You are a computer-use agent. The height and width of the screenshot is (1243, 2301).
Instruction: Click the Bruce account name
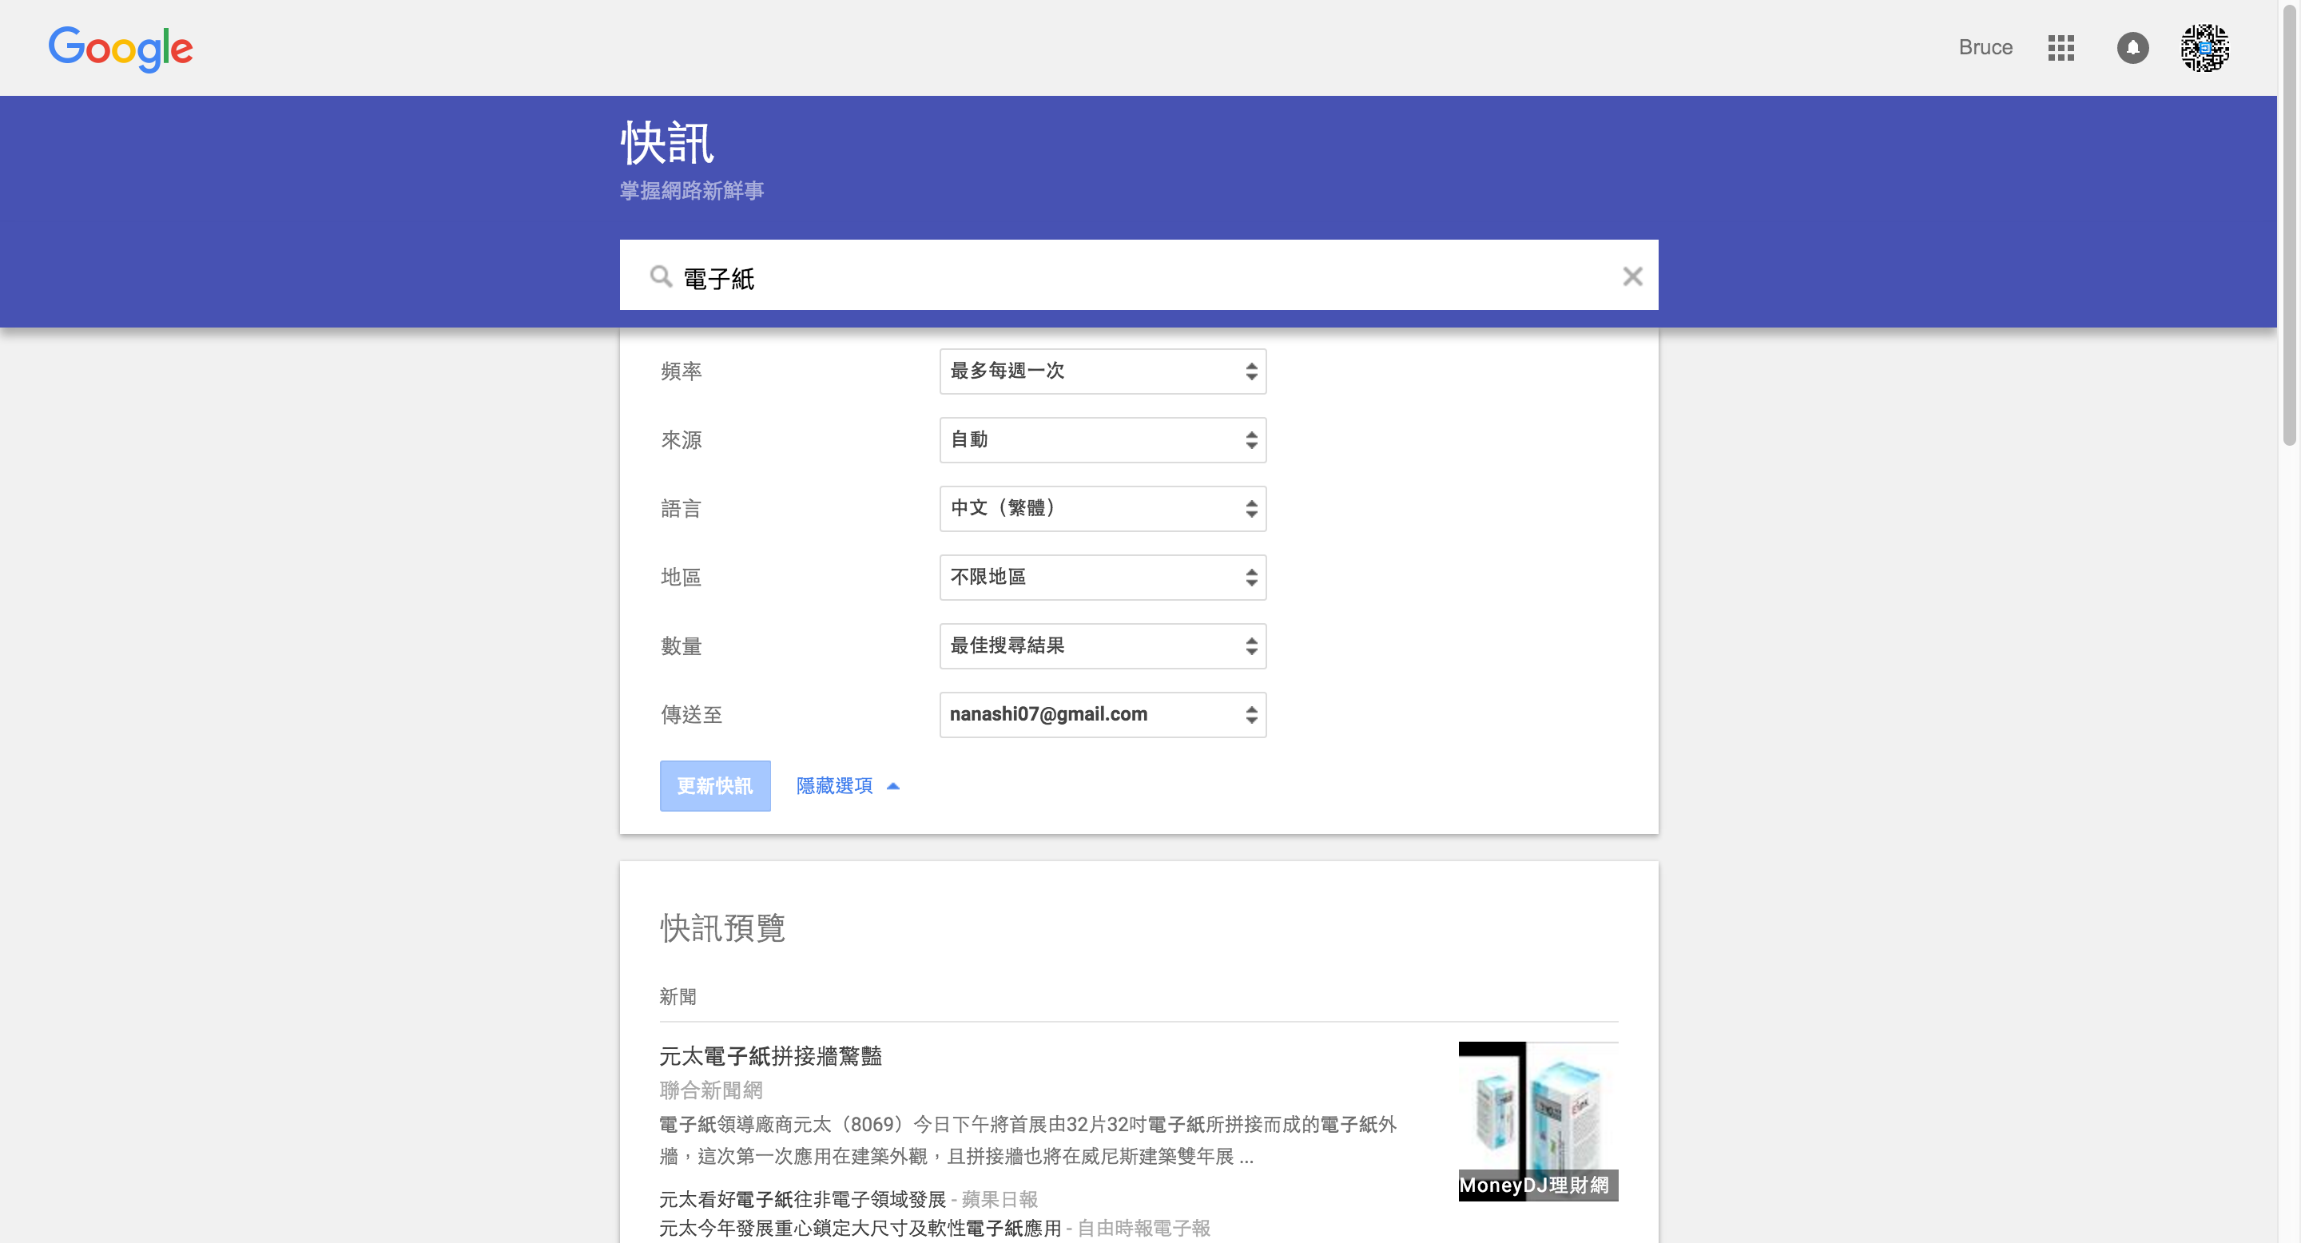coord(1985,48)
